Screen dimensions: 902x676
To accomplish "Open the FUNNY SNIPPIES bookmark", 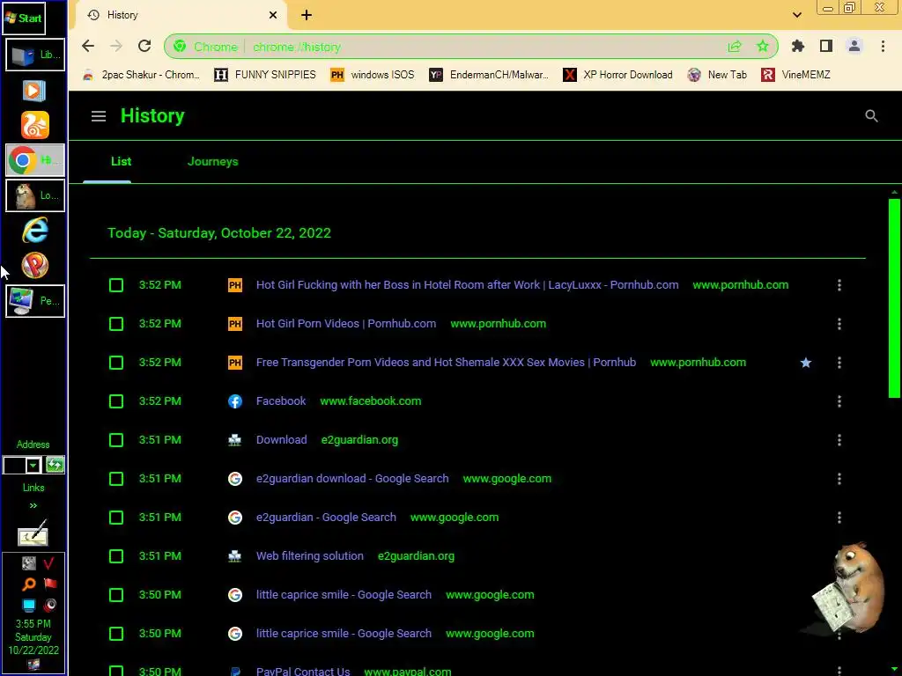I will (x=264, y=75).
